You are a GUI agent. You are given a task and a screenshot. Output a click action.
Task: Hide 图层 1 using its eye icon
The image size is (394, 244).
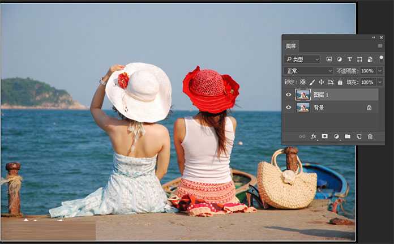tap(289, 95)
